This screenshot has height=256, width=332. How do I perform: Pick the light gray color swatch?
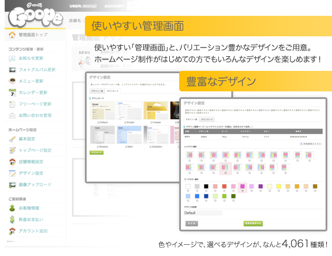[x=197, y=186]
